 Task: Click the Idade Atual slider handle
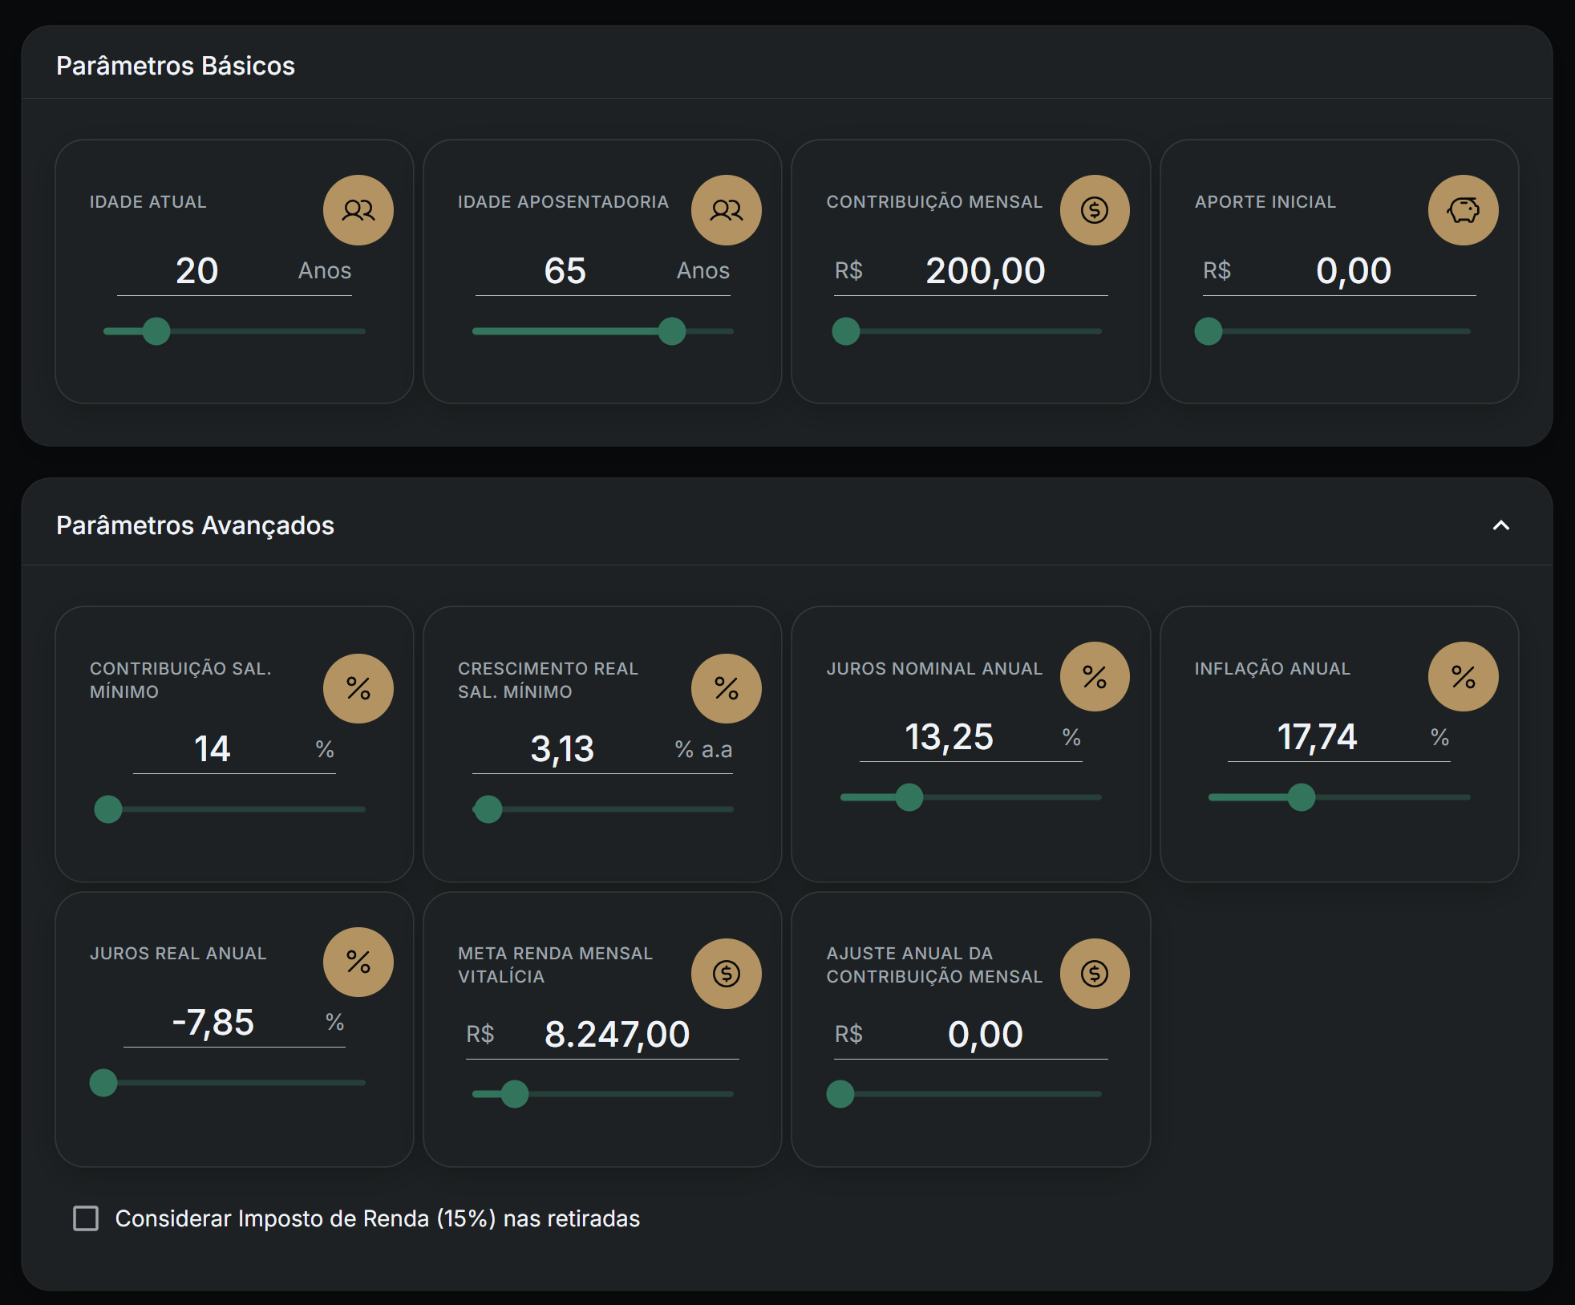tap(157, 330)
